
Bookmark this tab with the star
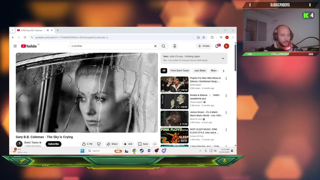click(204, 37)
